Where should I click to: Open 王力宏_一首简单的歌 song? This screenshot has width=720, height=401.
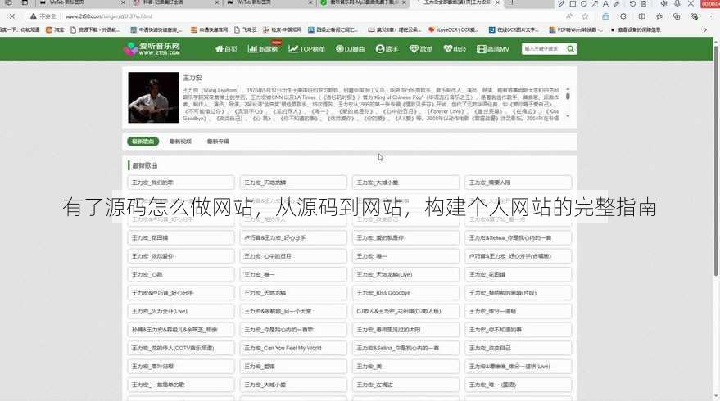(x=181, y=385)
